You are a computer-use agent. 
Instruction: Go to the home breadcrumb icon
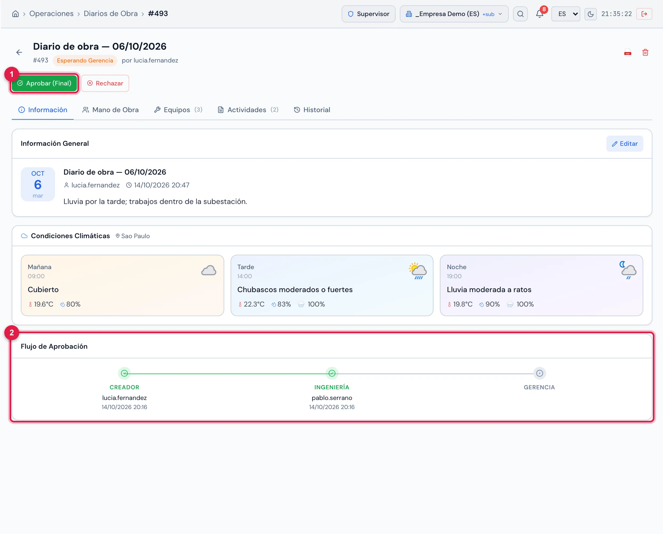click(15, 14)
